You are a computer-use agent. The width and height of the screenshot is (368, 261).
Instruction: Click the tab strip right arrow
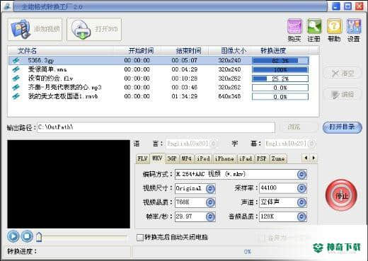point(314,158)
